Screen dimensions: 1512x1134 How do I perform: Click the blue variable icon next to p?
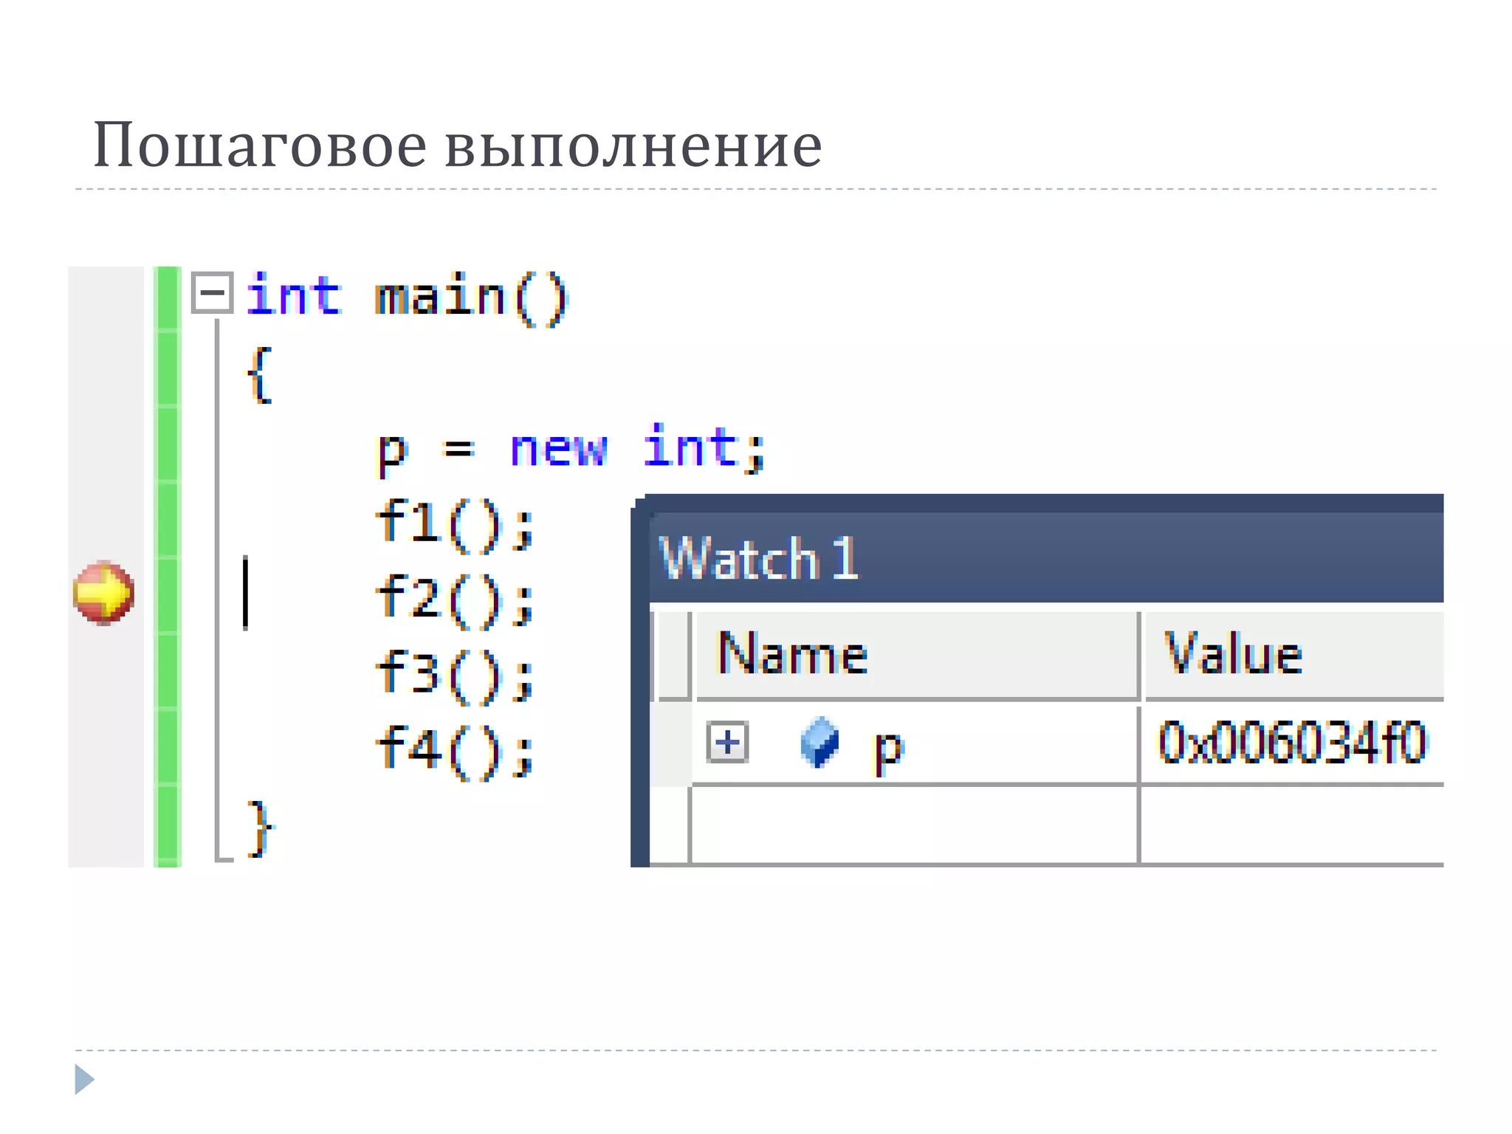[819, 742]
